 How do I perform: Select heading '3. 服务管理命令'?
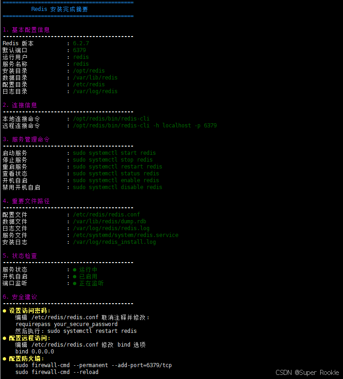26,139
